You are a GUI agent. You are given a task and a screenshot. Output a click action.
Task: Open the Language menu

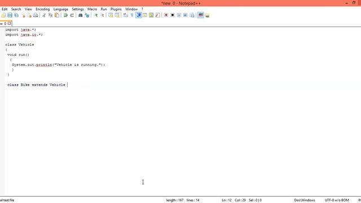coord(61,9)
